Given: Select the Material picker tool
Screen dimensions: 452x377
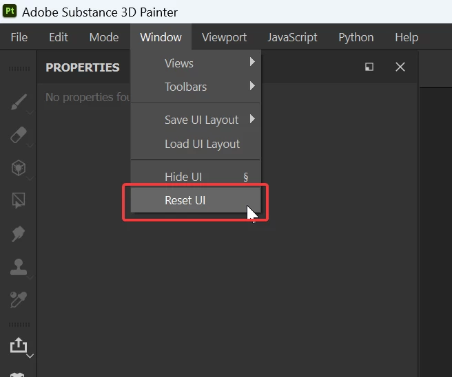Looking at the screenshot, I should tap(19, 299).
